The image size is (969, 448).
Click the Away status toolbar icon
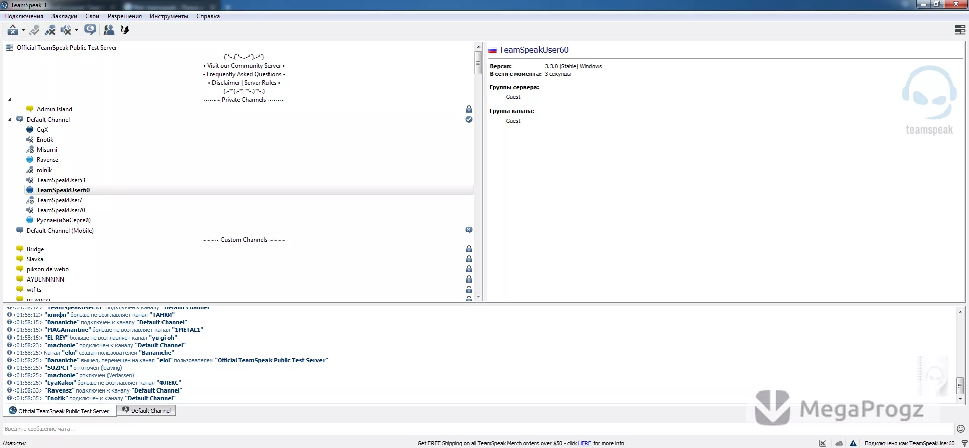(x=13, y=30)
